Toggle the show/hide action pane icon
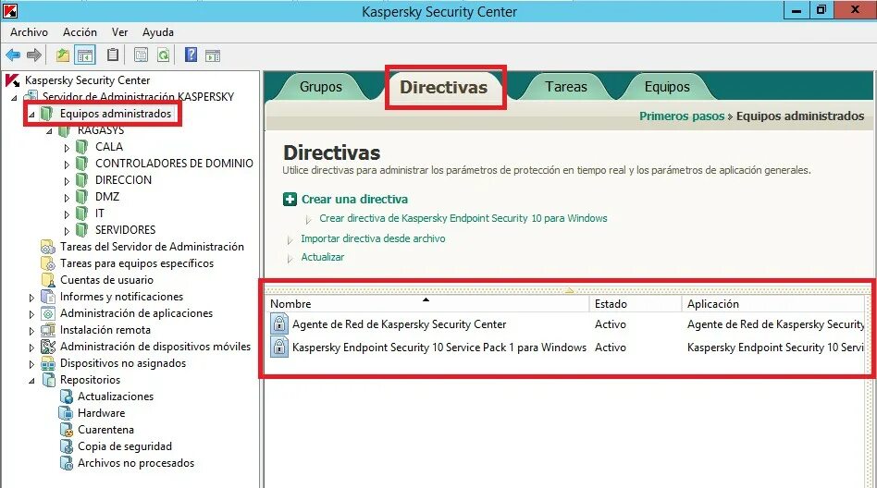This screenshot has width=877, height=488. coord(213,55)
